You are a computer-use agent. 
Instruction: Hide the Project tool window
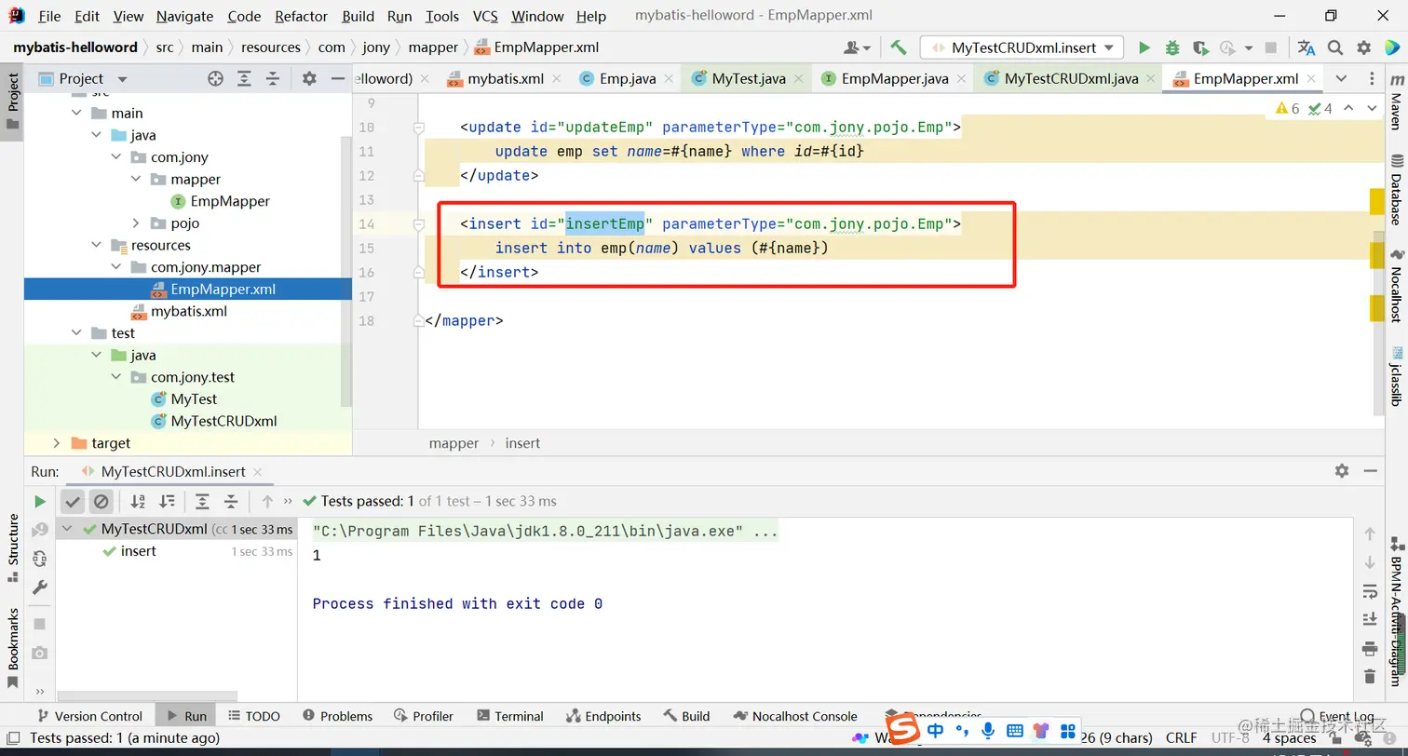[337, 79]
